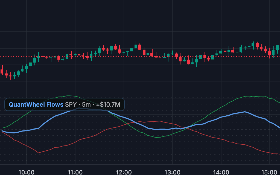Click the 10:00 time axis label
This screenshot has height=175, width=280.
[27, 172]
